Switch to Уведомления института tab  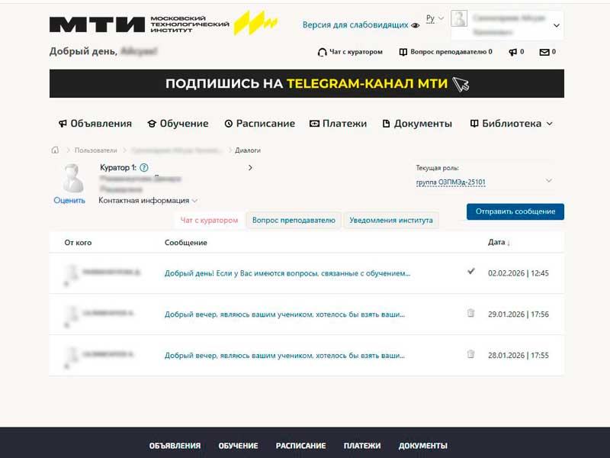pos(391,220)
